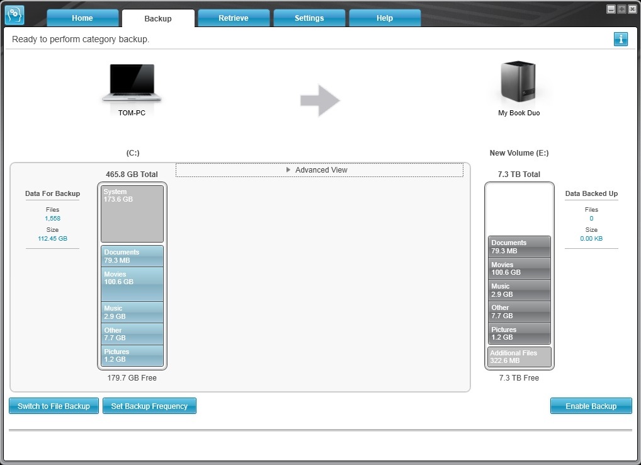Viewport: 641px width, 465px height.
Task: Select the Backup tab
Action: click(x=158, y=18)
